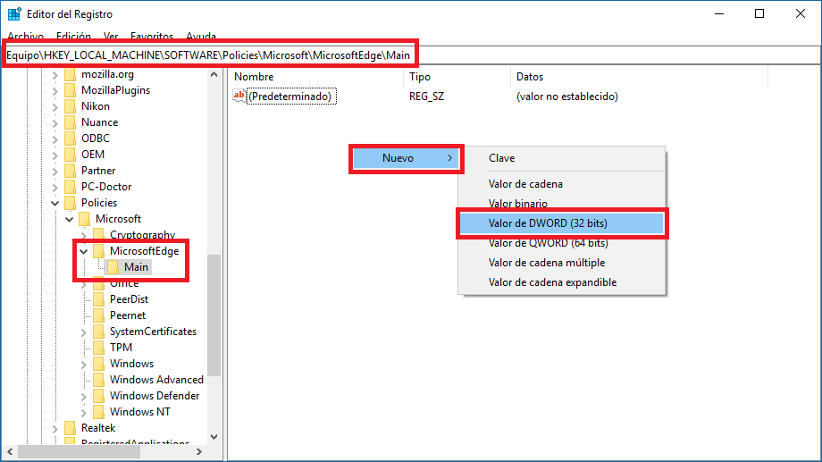Click the SystemCertificates folder icon
The width and height of the screenshot is (822, 462).
point(98,332)
